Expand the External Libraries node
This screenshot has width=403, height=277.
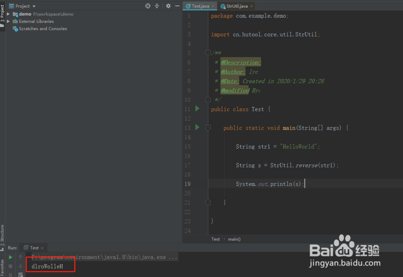(x=8, y=21)
